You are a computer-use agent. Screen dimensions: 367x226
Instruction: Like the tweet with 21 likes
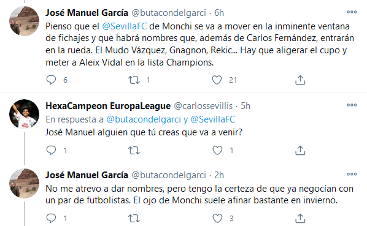(x=217, y=80)
